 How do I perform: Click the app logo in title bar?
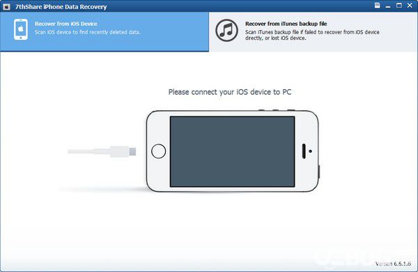tap(6, 7)
